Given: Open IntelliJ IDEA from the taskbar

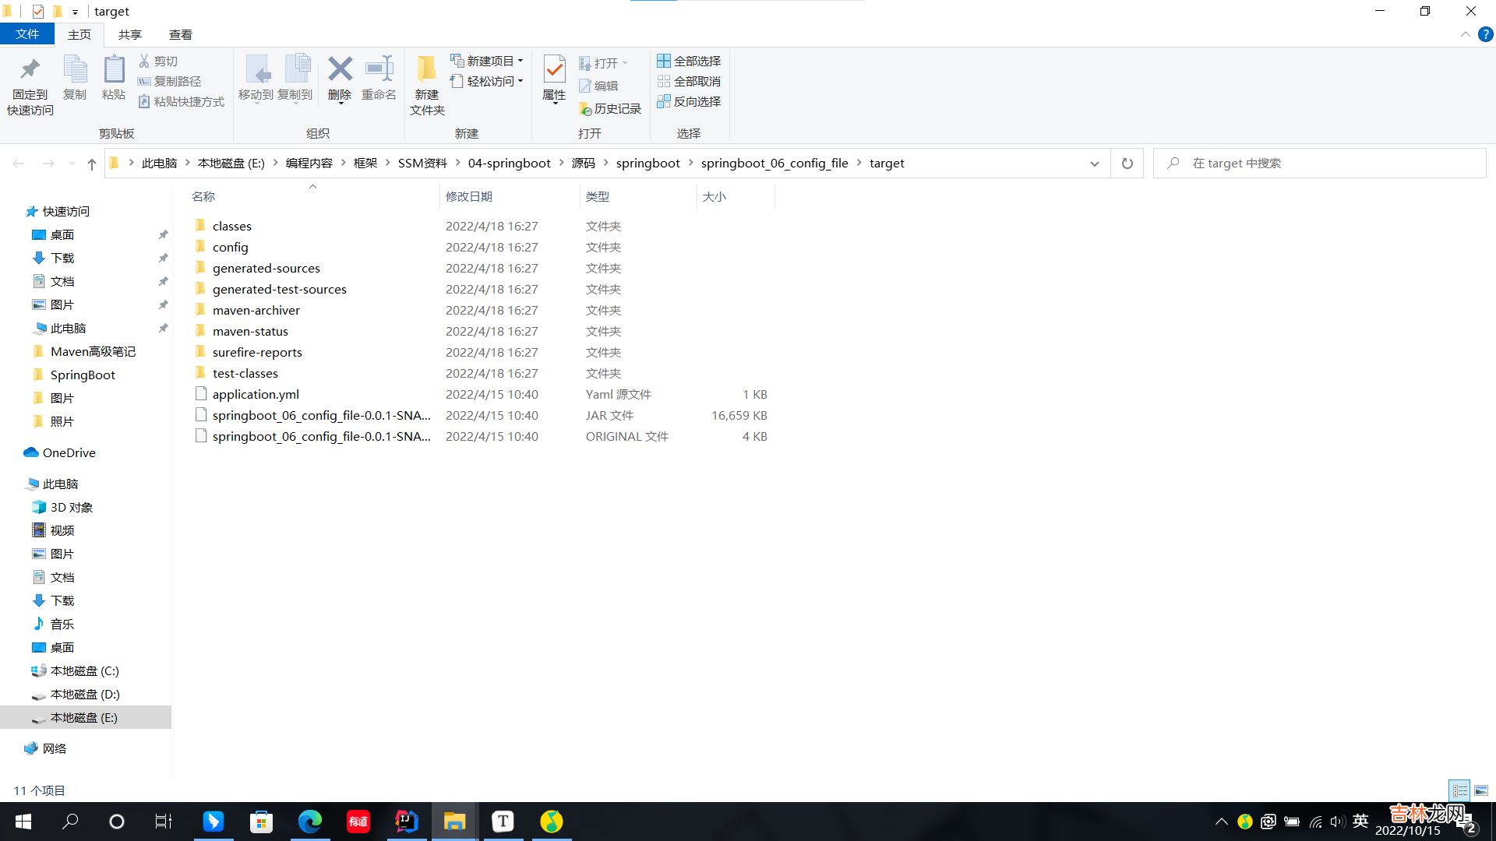Looking at the screenshot, I should [x=406, y=821].
